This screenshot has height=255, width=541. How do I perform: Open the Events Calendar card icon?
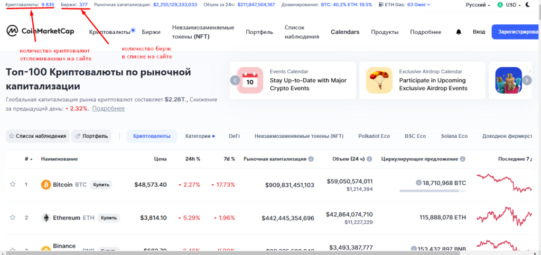pyautogui.click(x=250, y=80)
